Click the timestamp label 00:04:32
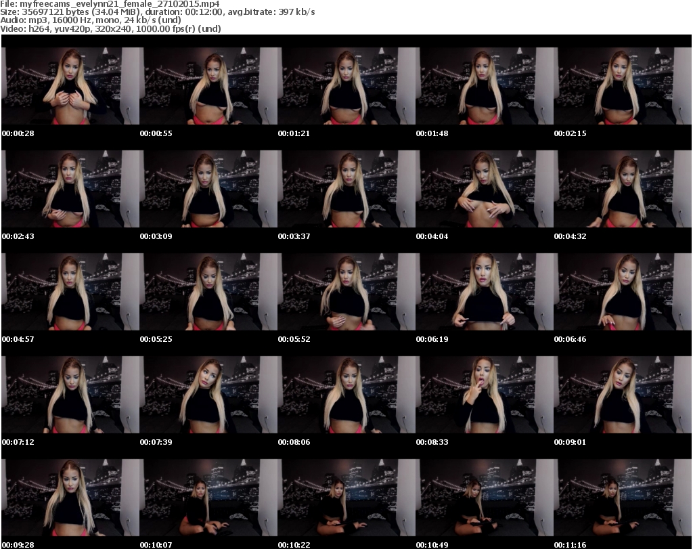The height and width of the screenshot is (549, 693). click(570, 236)
